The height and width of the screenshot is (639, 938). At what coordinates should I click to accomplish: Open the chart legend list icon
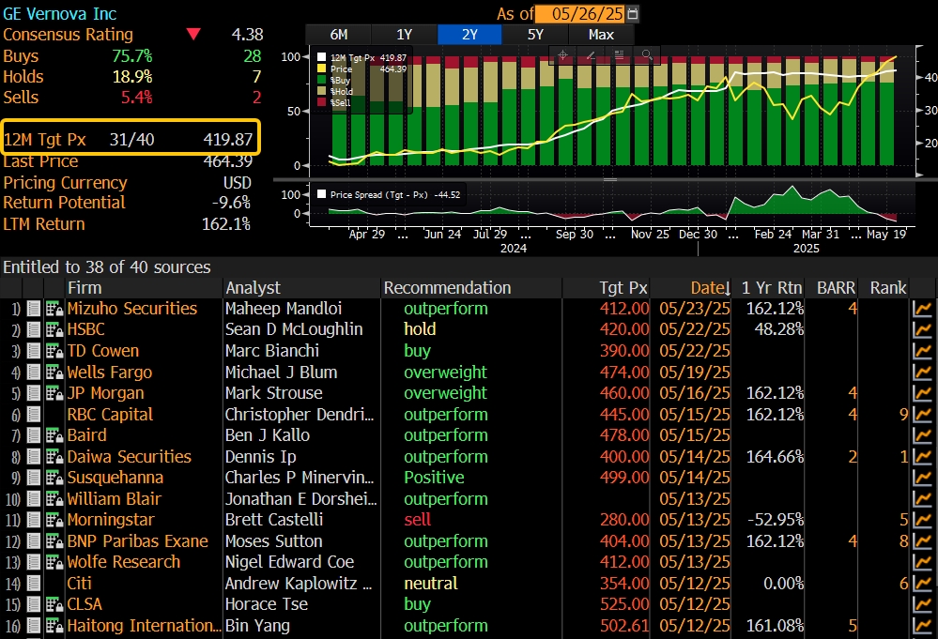pyautogui.click(x=618, y=55)
